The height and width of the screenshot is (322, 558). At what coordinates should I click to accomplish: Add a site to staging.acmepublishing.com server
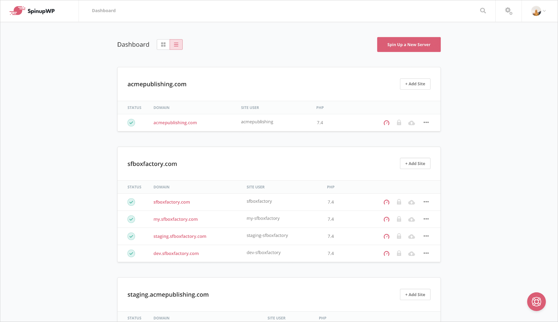(x=415, y=294)
